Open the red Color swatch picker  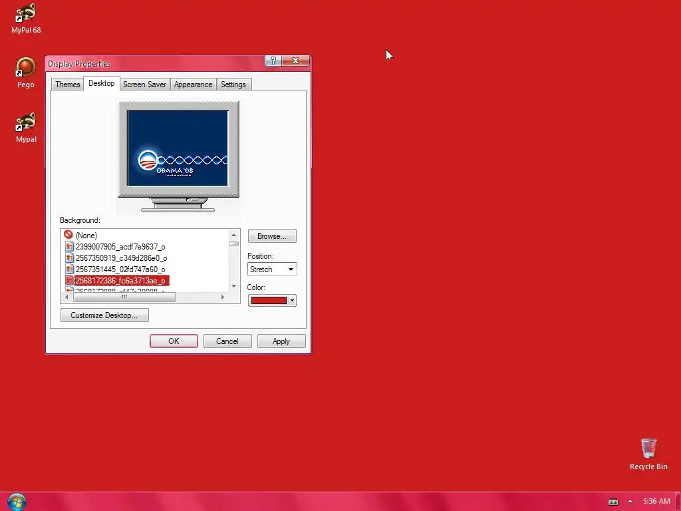[x=269, y=300]
